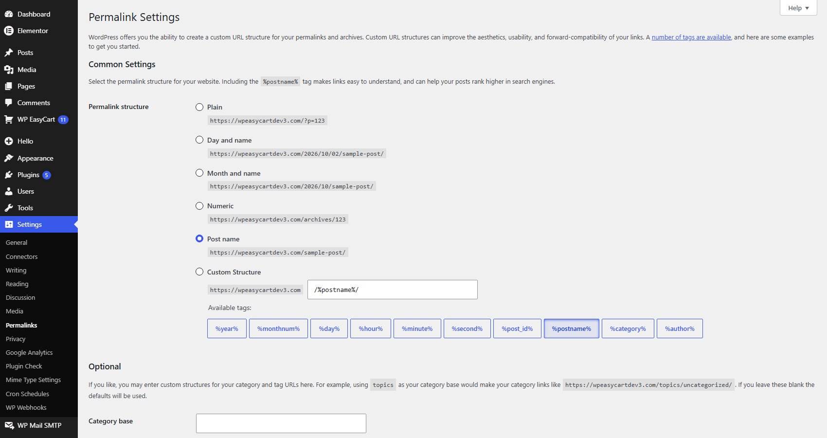Image resolution: width=827 pixels, height=438 pixels.
Task: Open the Permalinks submenu item
Action: (21, 325)
